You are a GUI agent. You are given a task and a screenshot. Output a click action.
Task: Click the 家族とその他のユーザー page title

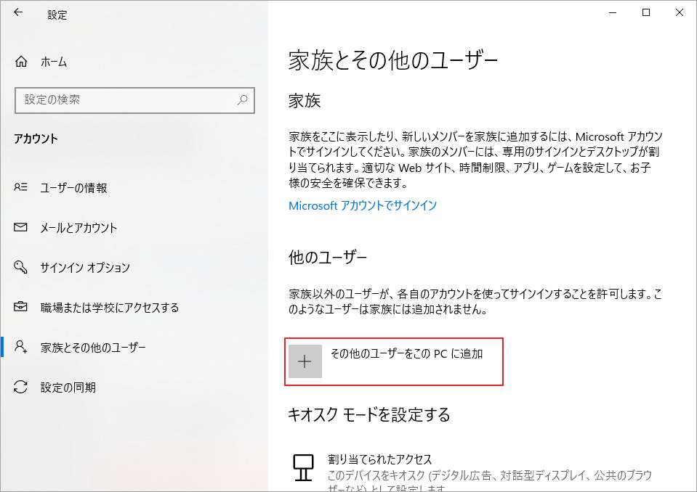pos(393,60)
